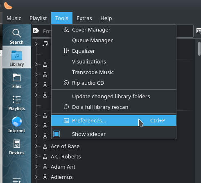Viewport: 201px width, 183px height.
Task: Select the A.C. Roberts artist entry
Action: [65, 156]
